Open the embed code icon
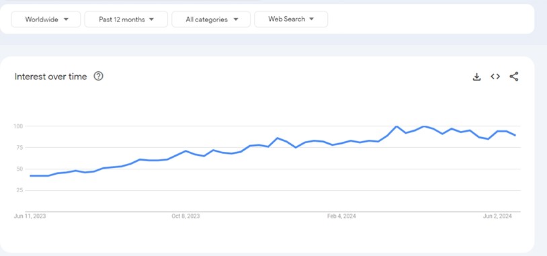The height and width of the screenshot is (256, 547). [495, 77]
